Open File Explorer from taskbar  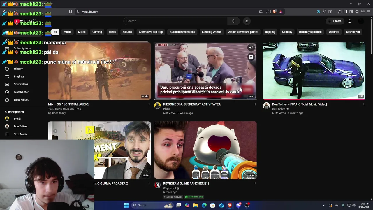(x=196, y=205)
